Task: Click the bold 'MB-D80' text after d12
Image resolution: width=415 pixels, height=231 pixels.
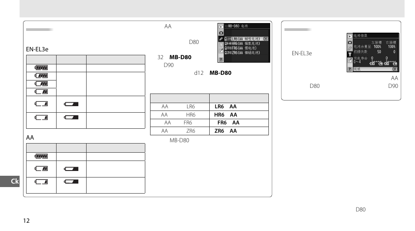Action: (x=221, y=73)
